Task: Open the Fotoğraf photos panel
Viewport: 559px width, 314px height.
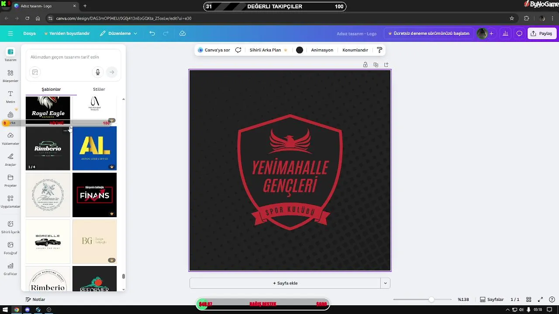Action: tap(10, 248)
